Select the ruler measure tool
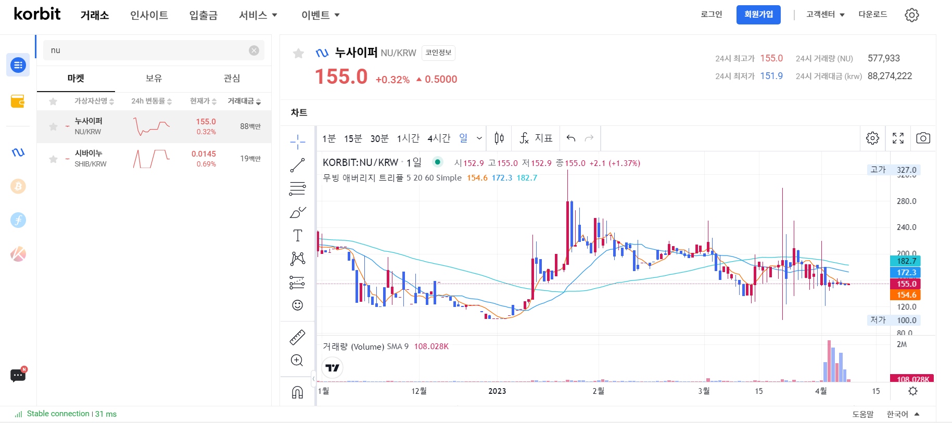952x423 pixels. point(297,338)
